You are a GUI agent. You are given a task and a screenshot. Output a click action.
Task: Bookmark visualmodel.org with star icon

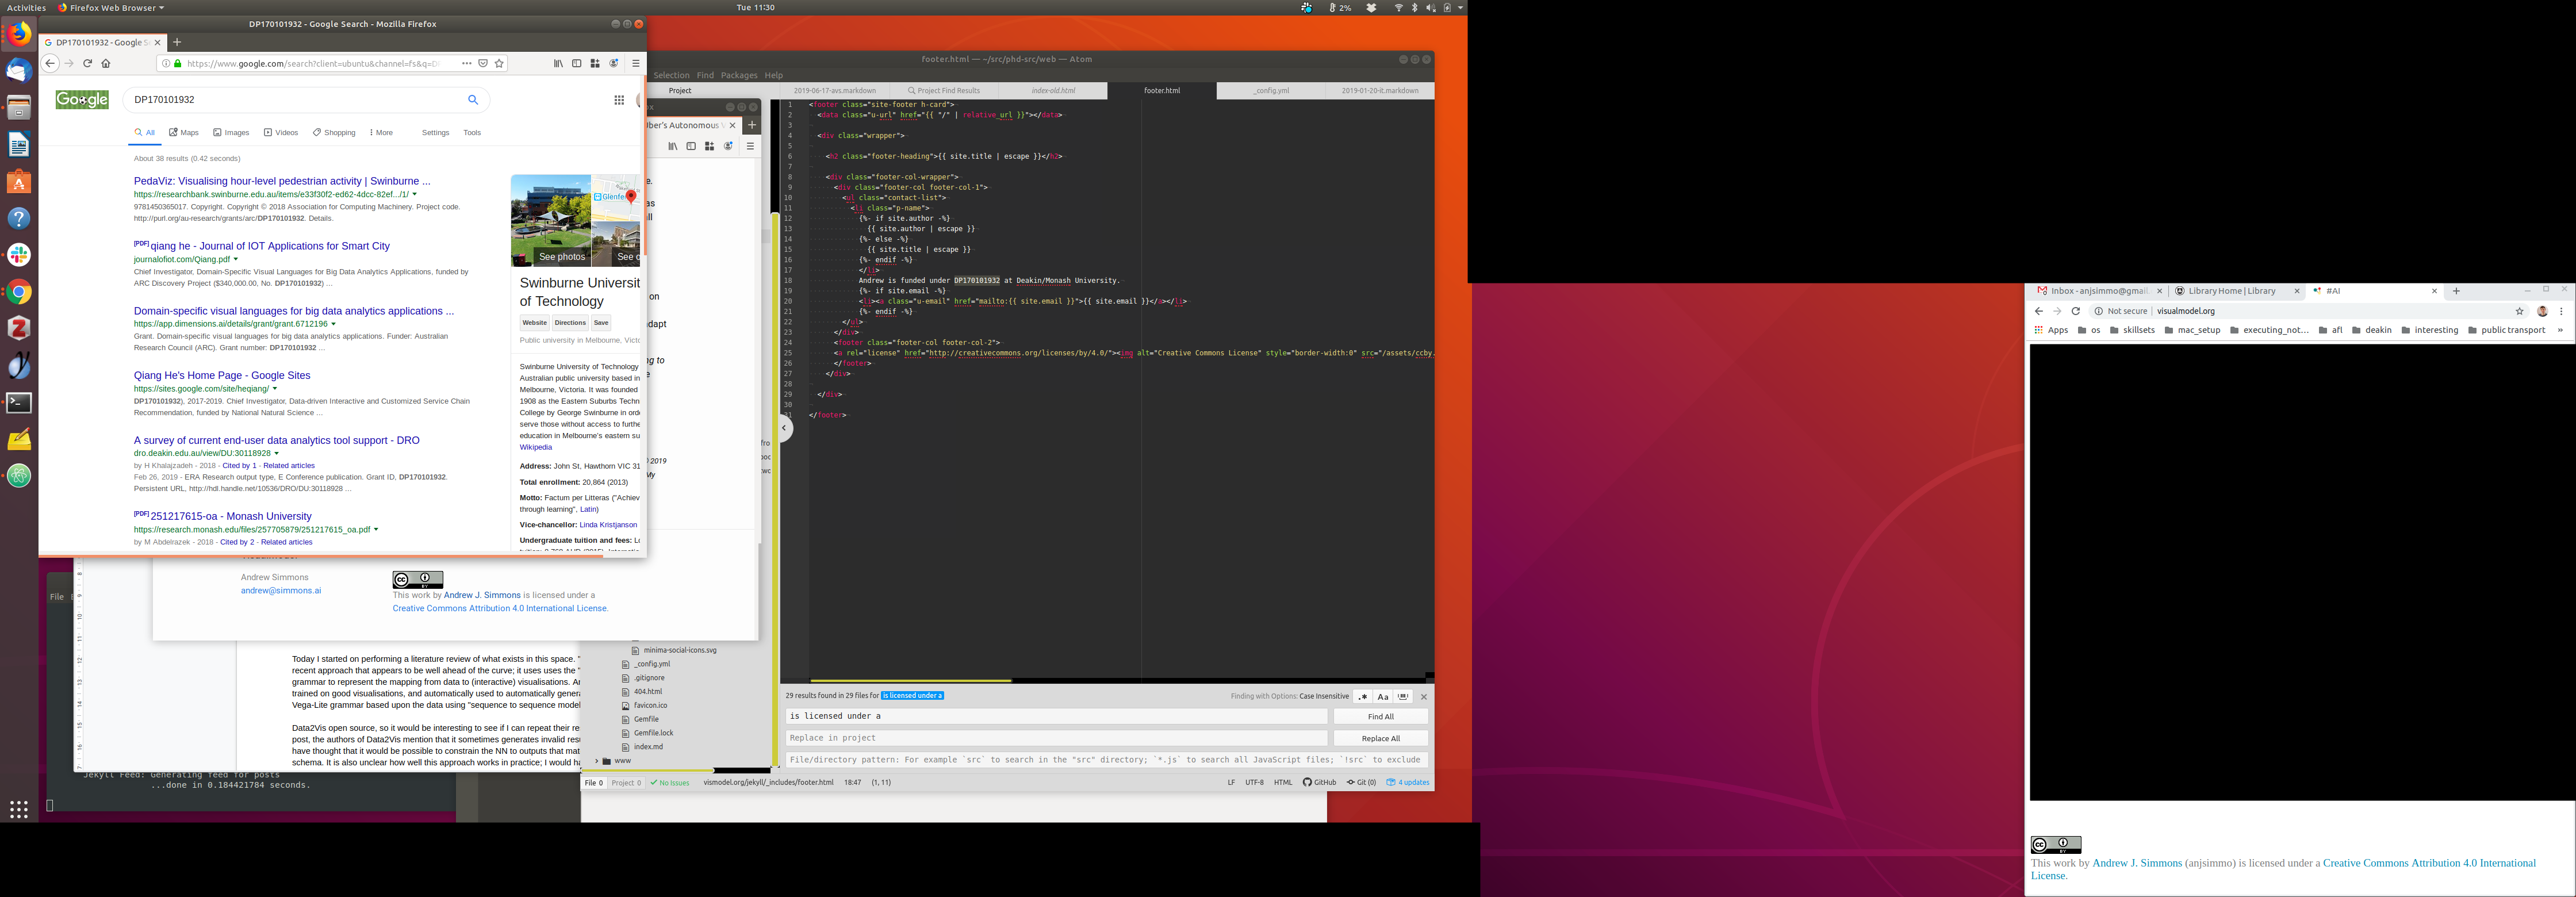pos(2519,311)
